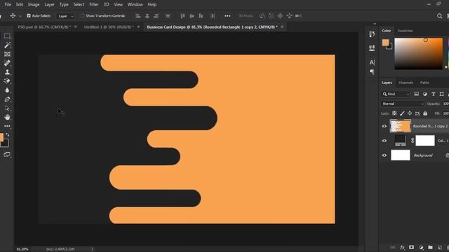449x252 pixels.
Task: Toggle lock position
Action: 410,113
